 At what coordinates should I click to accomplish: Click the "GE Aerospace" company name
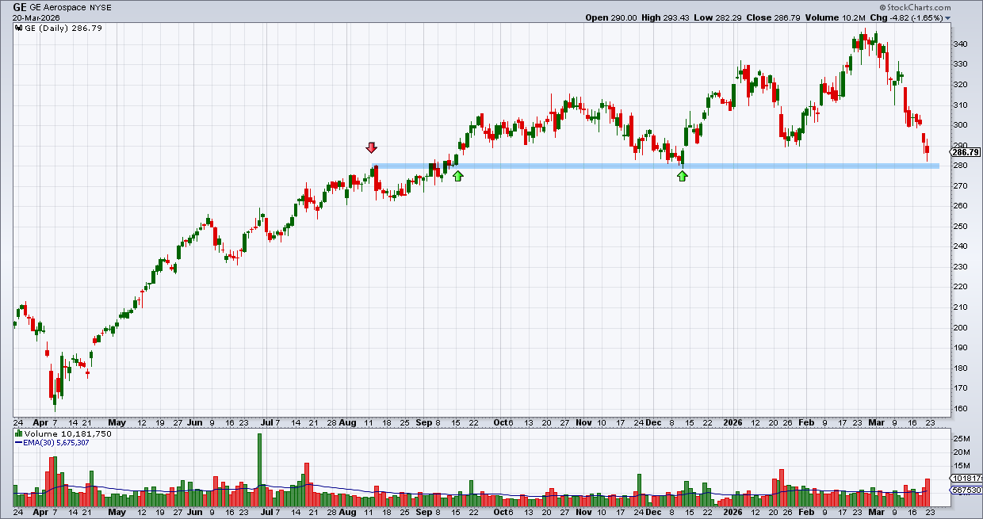(x=56, y=8)
